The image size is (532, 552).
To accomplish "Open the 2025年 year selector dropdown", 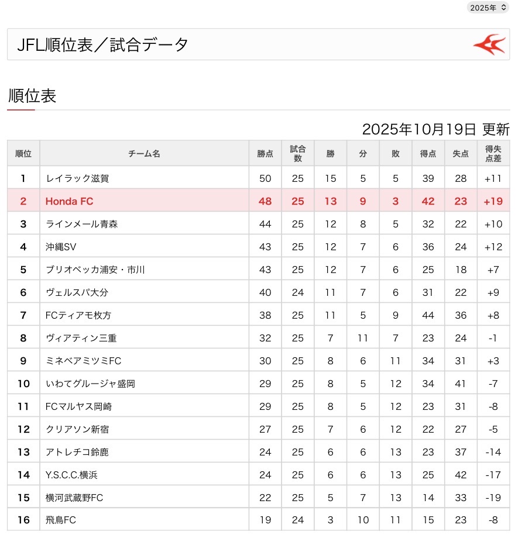I will coord(488,8).
